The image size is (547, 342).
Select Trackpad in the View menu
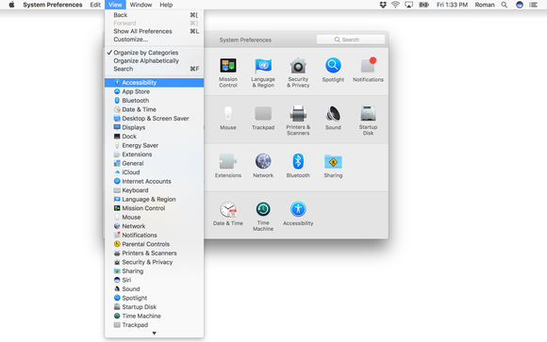click(x=154, y=325)
